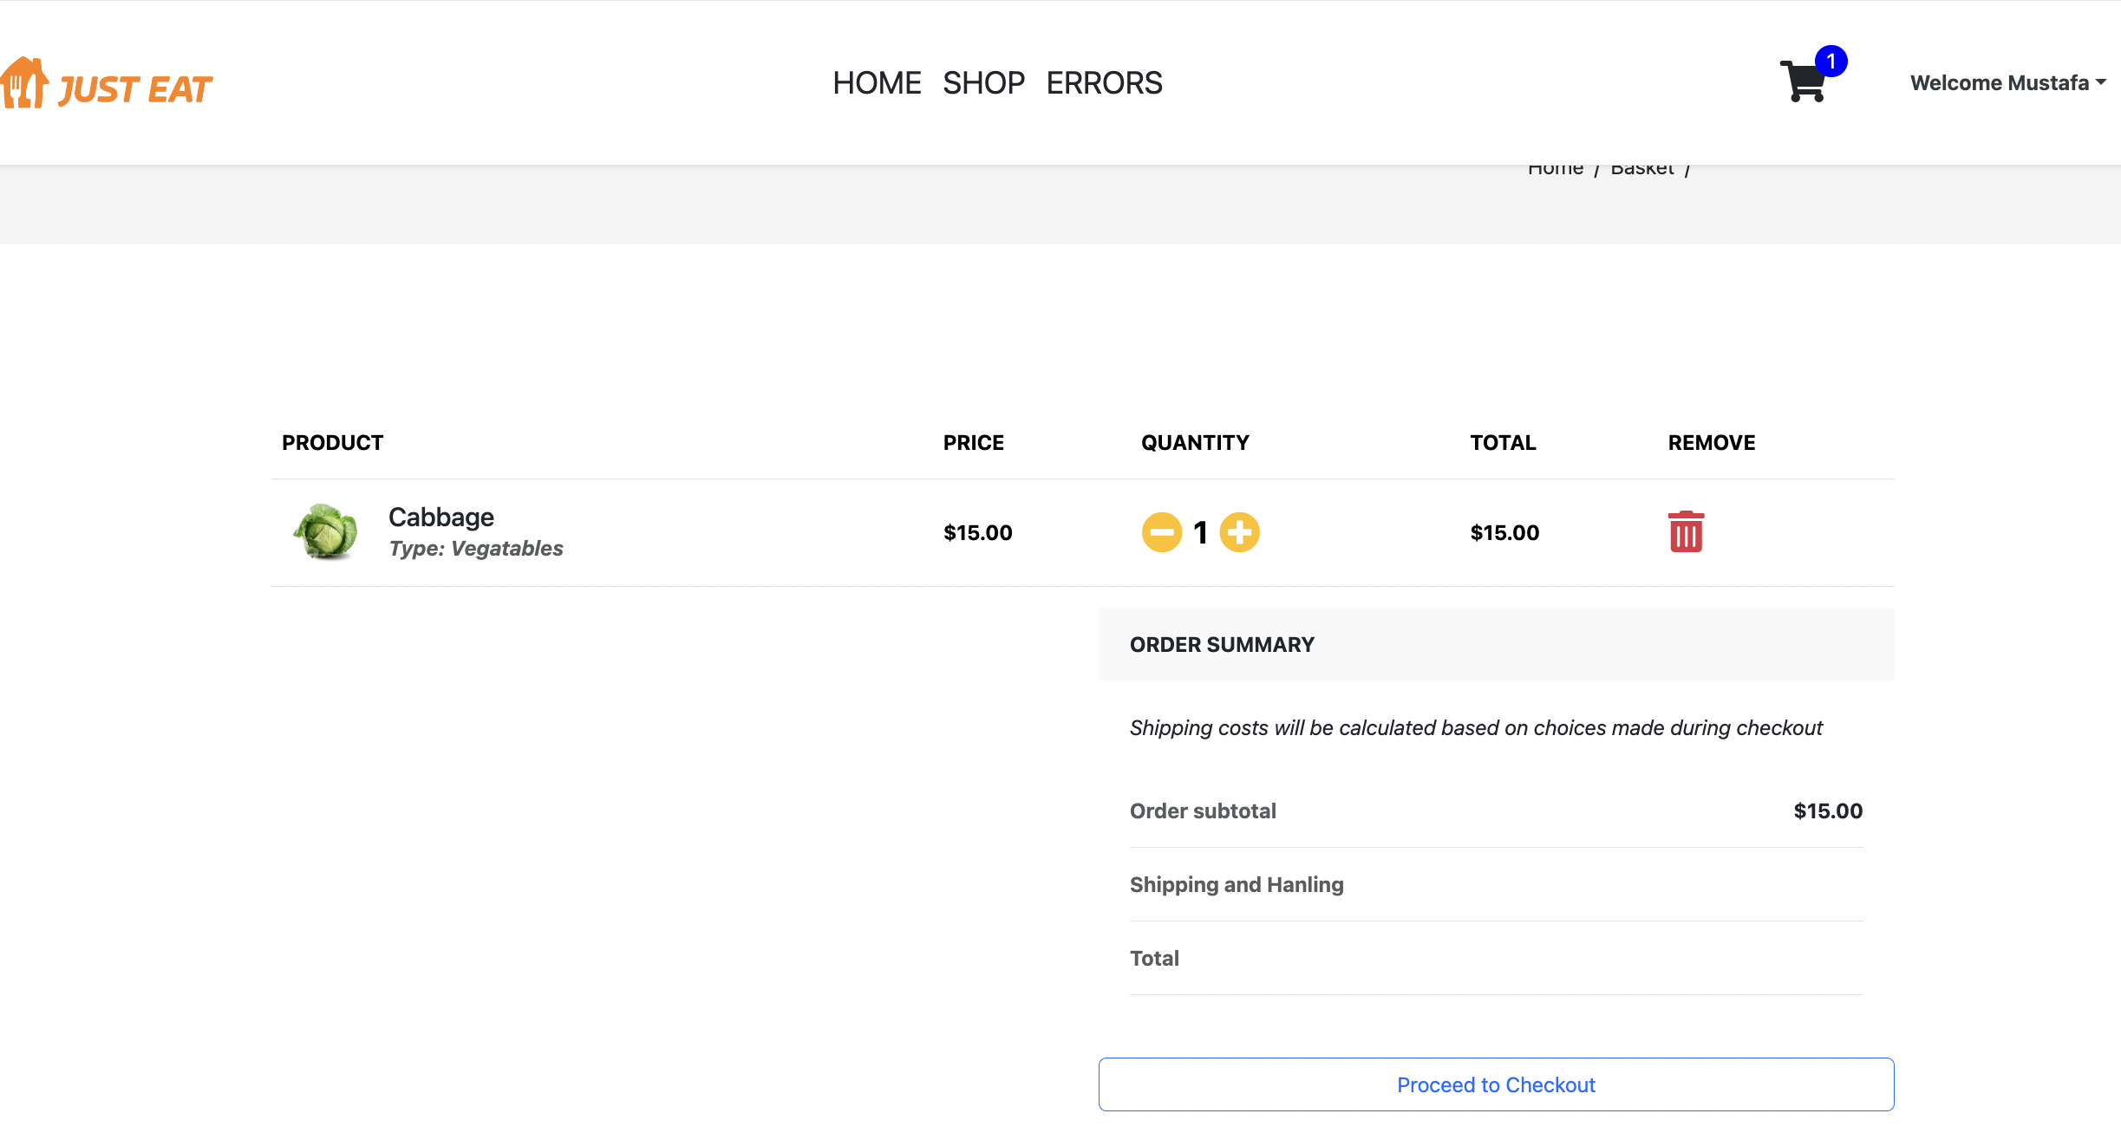
Task: Click the PRODUCT column header
Action: click(332, 443)
